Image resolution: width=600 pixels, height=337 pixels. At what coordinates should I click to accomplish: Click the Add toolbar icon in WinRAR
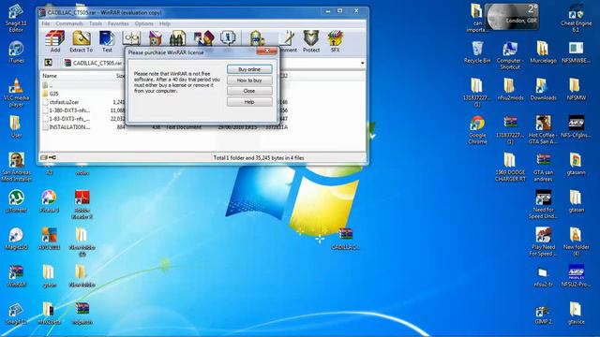[x=55, y=41]
